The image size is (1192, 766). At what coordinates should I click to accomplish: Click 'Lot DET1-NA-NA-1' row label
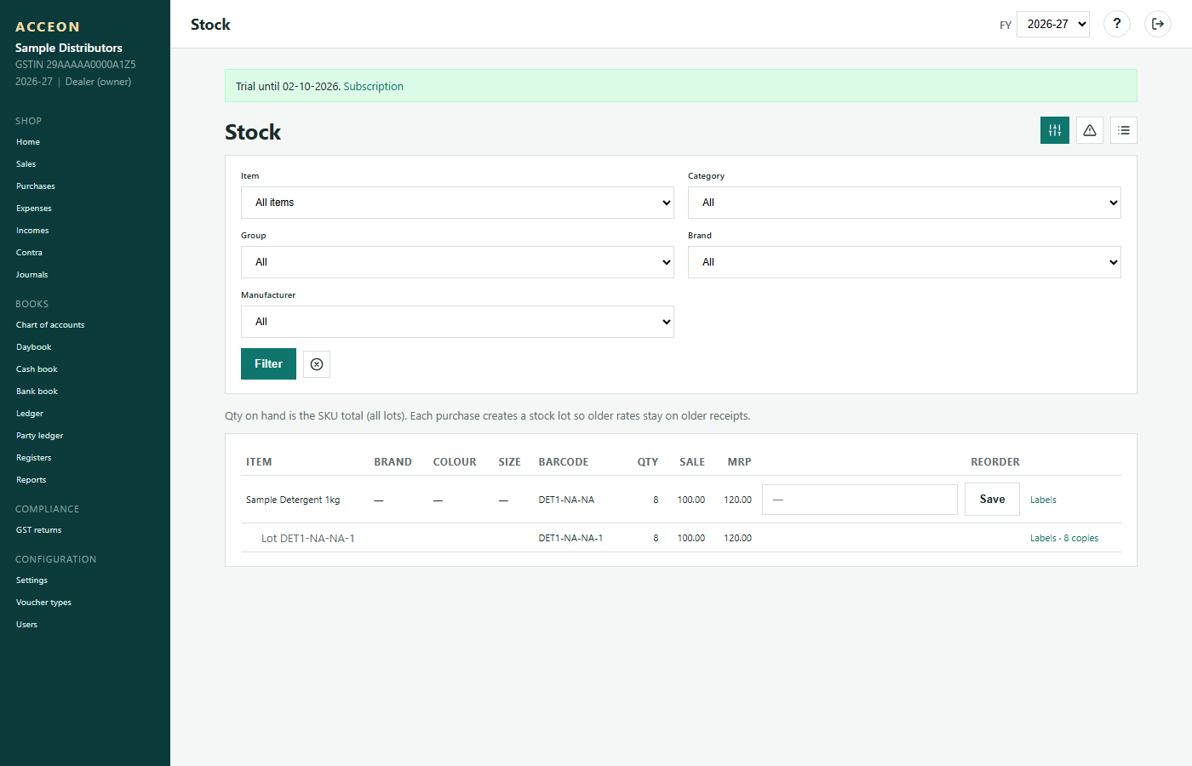(308, 538)
